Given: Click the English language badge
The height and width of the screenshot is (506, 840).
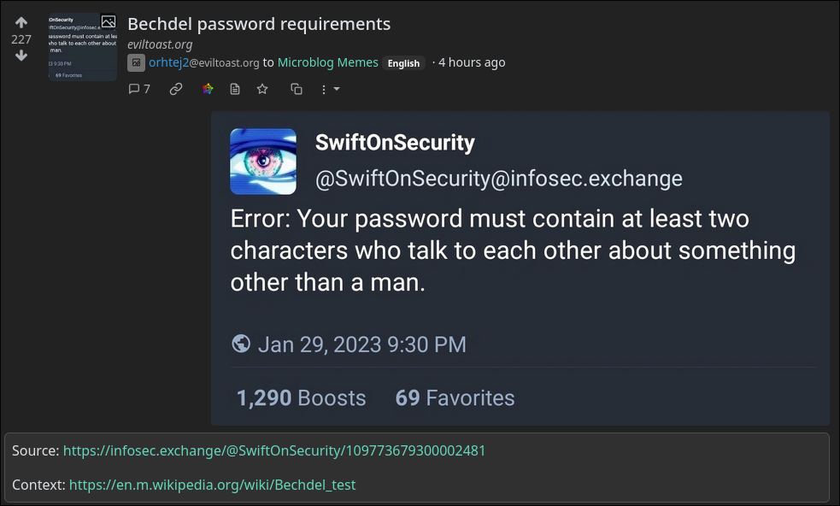Looking at the screenshot, I should 403,63.
